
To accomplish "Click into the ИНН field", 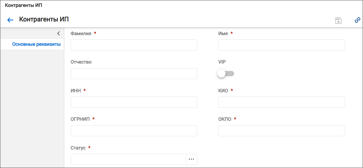I will 134,102.
